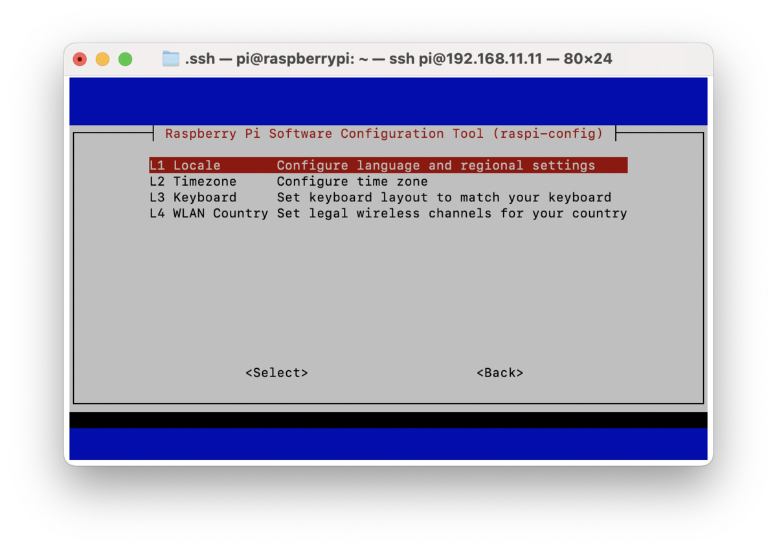777x550 pixels.
Task: Close the terminal window with the red button
Action: pos(80,60)
